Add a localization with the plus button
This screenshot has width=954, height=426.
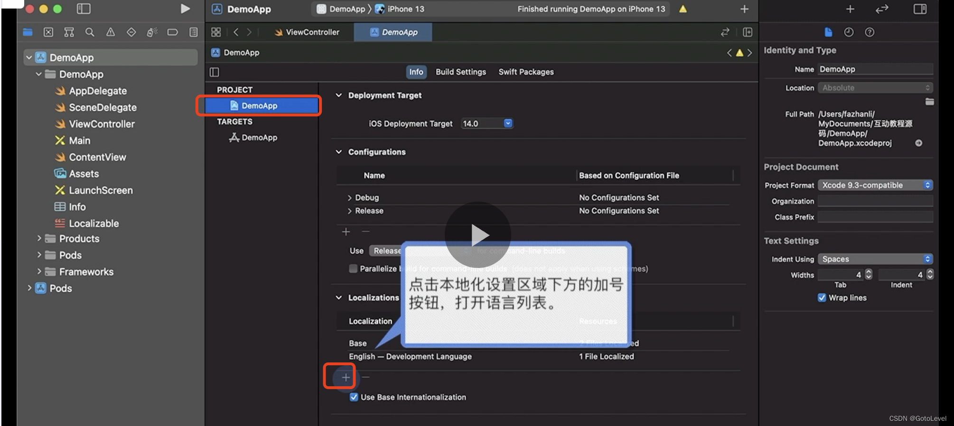[x=346, y=378]
